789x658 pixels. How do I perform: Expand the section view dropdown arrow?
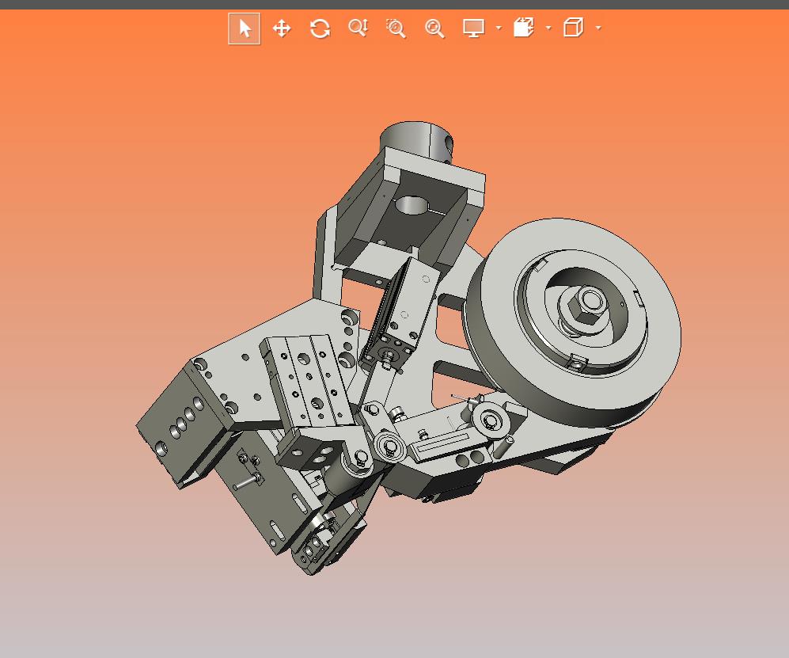click(x=548, y=28)
